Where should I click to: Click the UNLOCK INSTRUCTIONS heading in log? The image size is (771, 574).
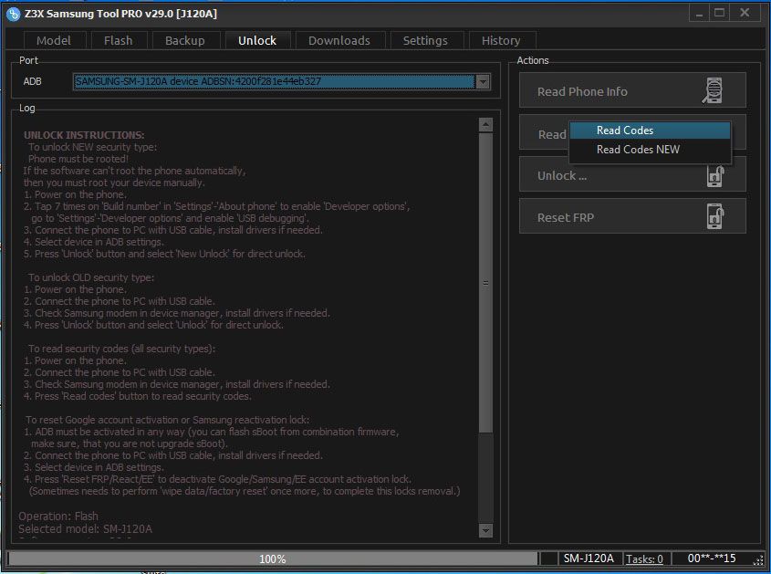84,135
